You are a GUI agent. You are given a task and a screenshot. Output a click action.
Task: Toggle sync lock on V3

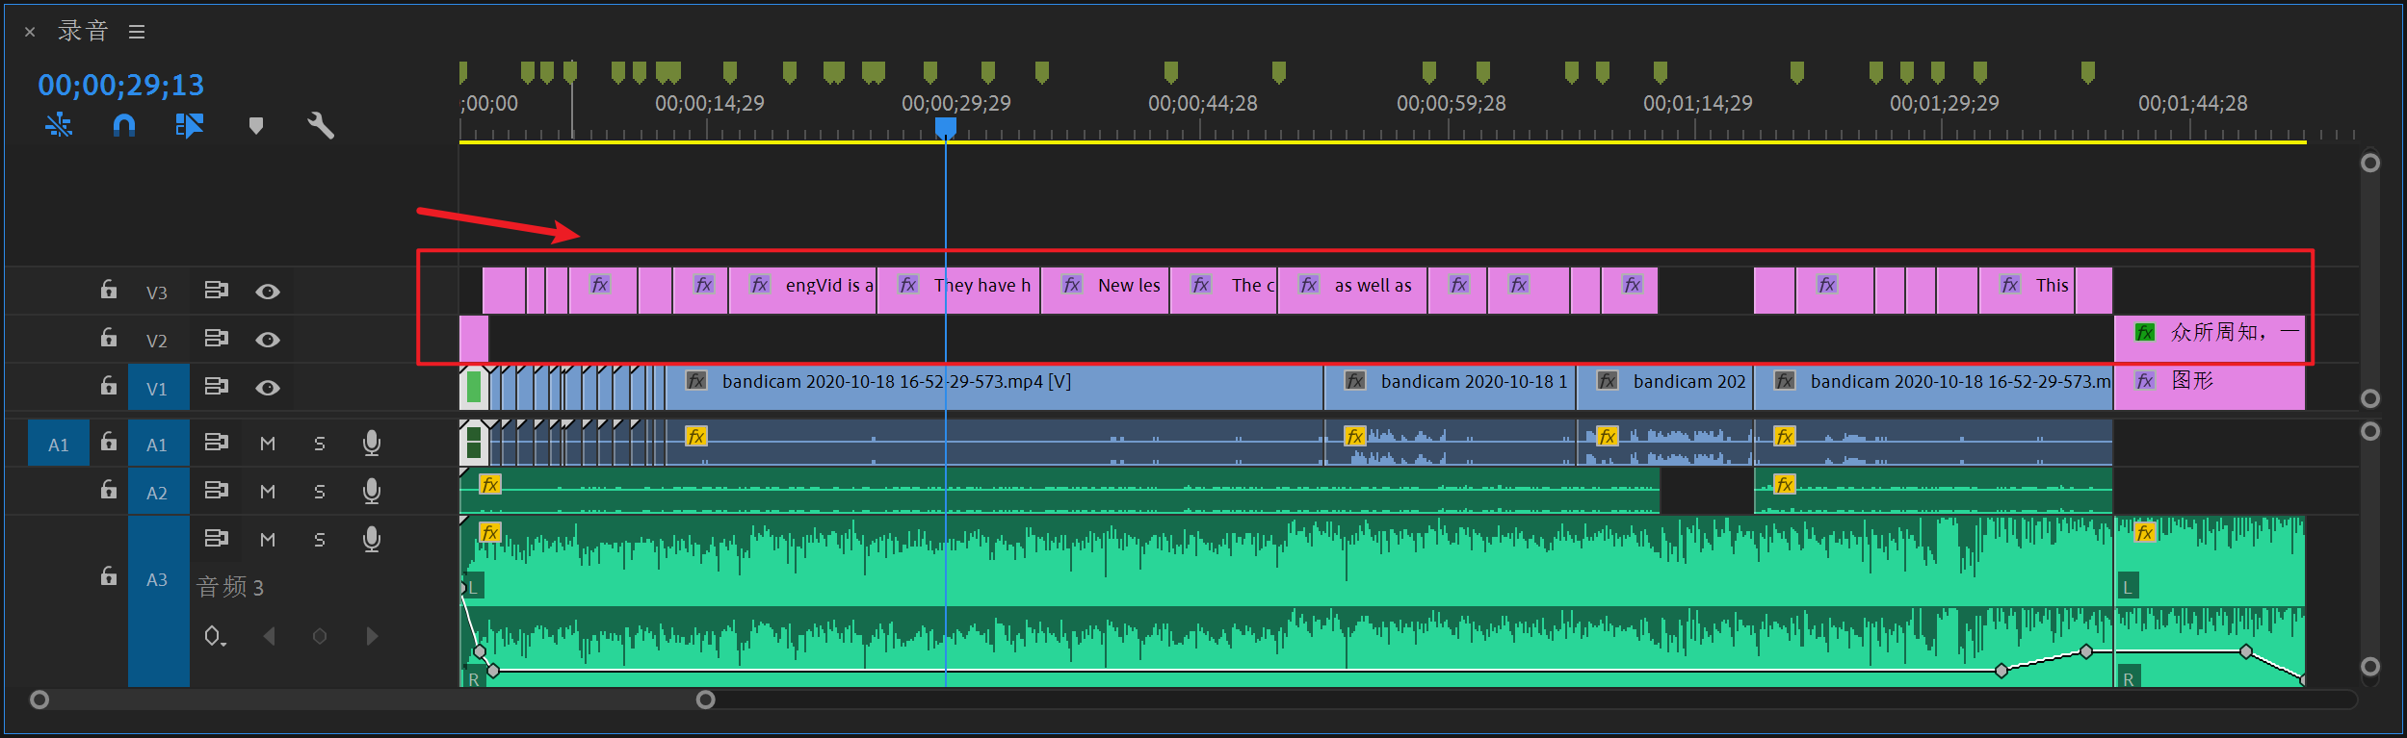(217, 290)
